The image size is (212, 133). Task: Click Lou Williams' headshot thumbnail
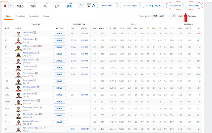[x=19, y=95]
